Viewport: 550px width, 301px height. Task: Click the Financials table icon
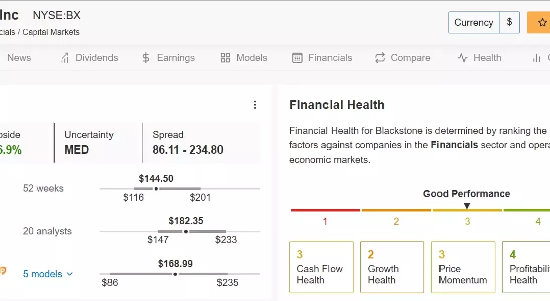297,58
